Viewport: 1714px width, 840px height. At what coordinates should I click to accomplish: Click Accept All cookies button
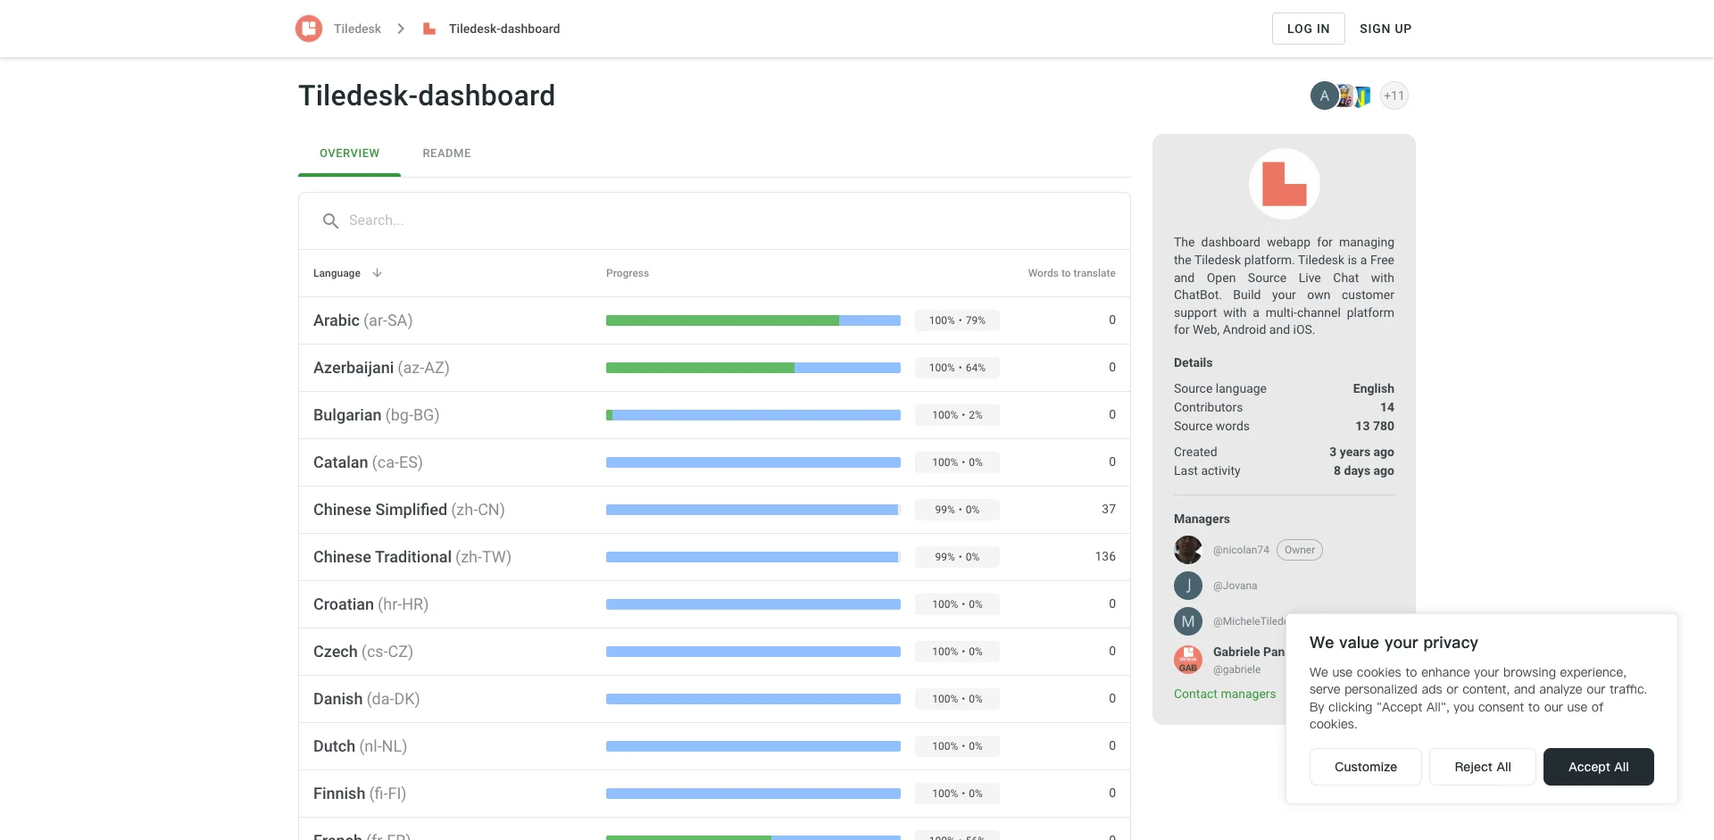tap(1599, 767)
